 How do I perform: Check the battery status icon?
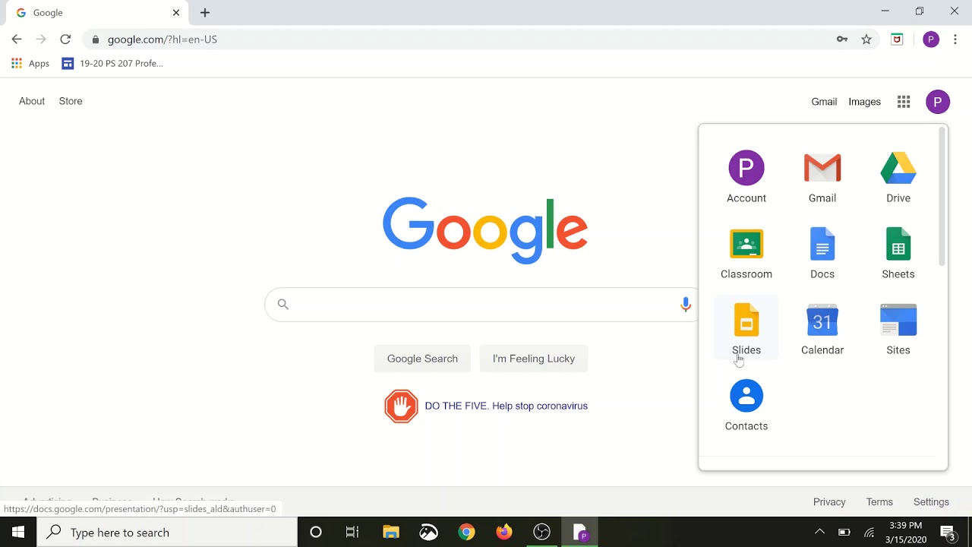coord(844,533)
